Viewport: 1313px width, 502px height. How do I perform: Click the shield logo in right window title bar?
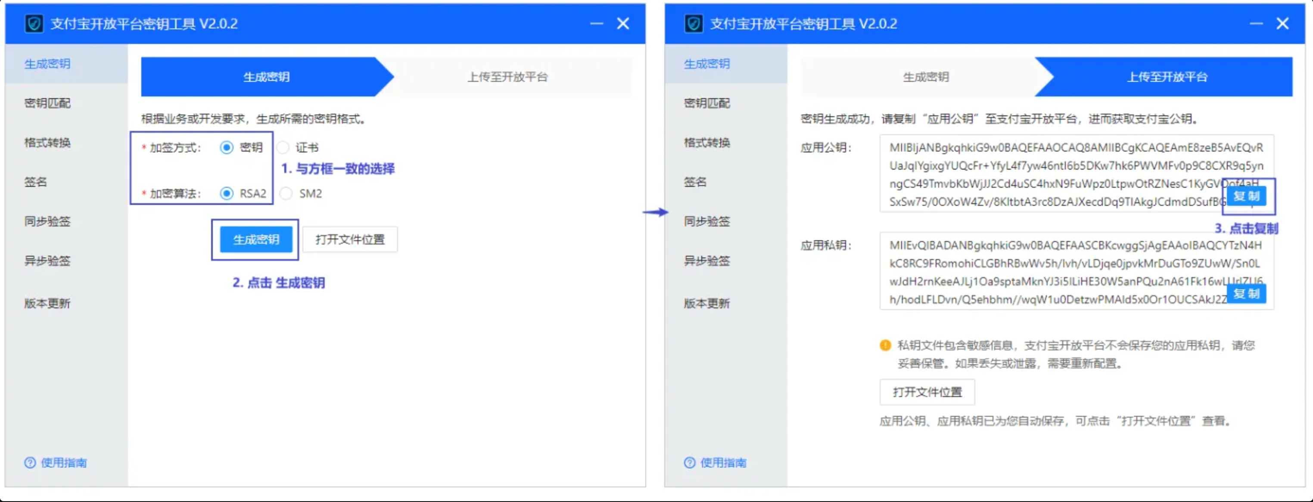693,23
